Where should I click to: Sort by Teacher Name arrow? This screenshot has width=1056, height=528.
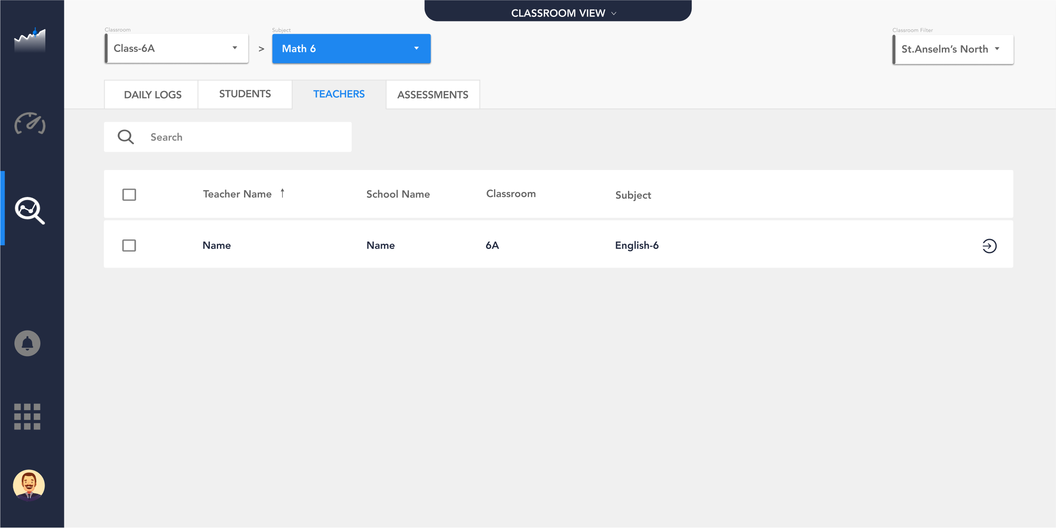(x=282, y=193)
